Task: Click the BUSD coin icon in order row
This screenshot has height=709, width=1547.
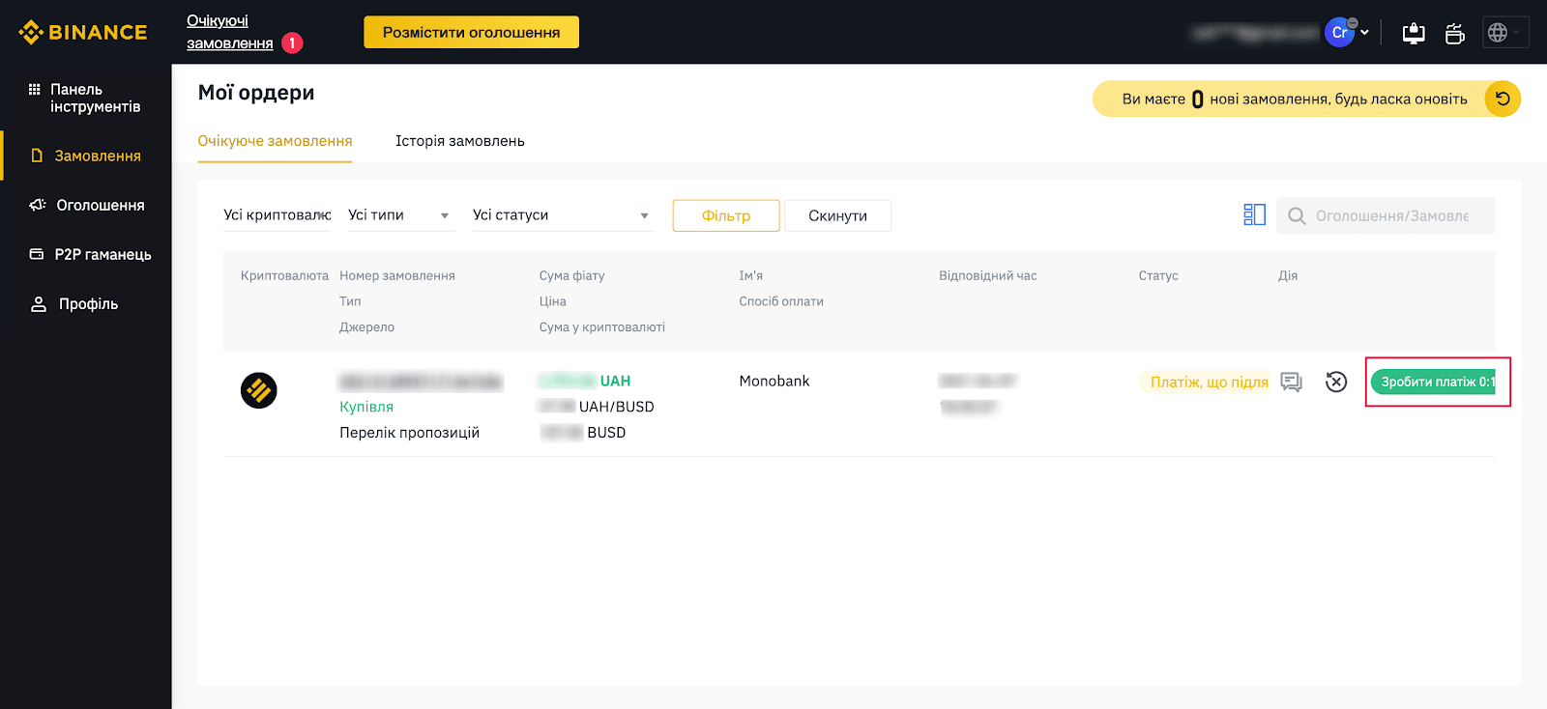Action: [259, 390]
